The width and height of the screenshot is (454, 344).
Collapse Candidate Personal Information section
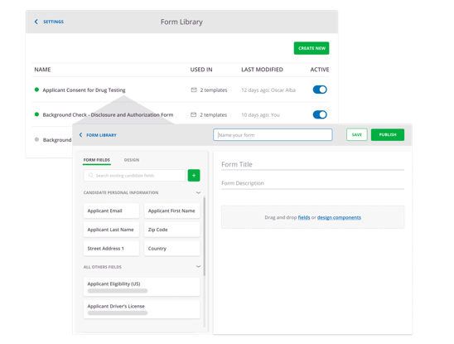[x=198, y=192]
